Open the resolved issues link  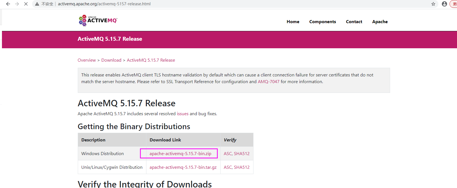click(183, 114)
